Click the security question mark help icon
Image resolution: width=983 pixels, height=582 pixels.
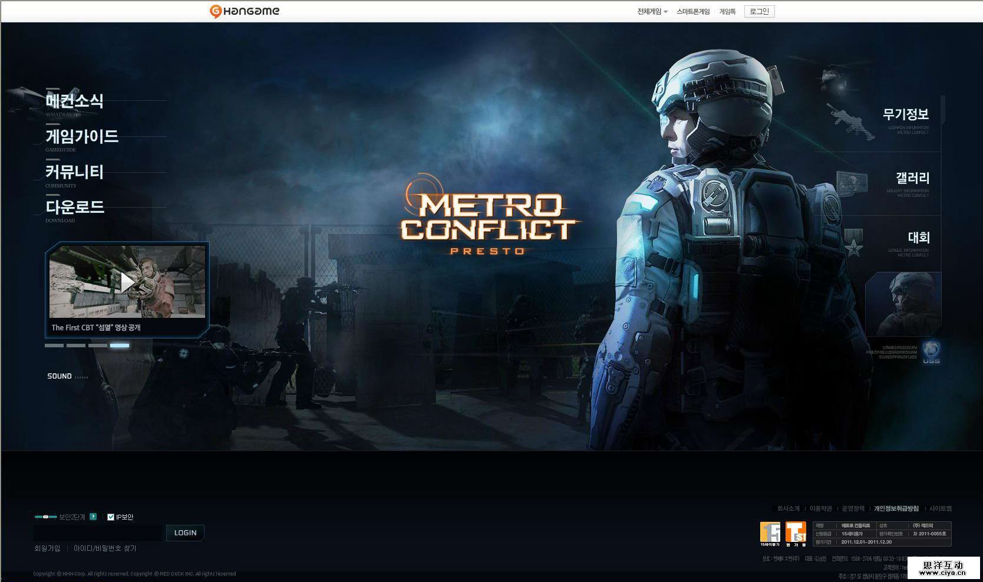click(x=93, y=517)
